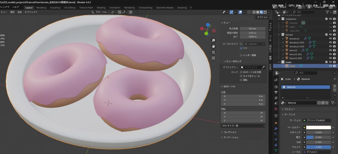Screen dimensions: 338x154
Task: Open the Modifiers wrench properties tab
Action: (276, 129)
